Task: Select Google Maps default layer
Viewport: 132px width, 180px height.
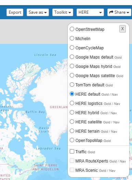Action: [x=72, y=57]
